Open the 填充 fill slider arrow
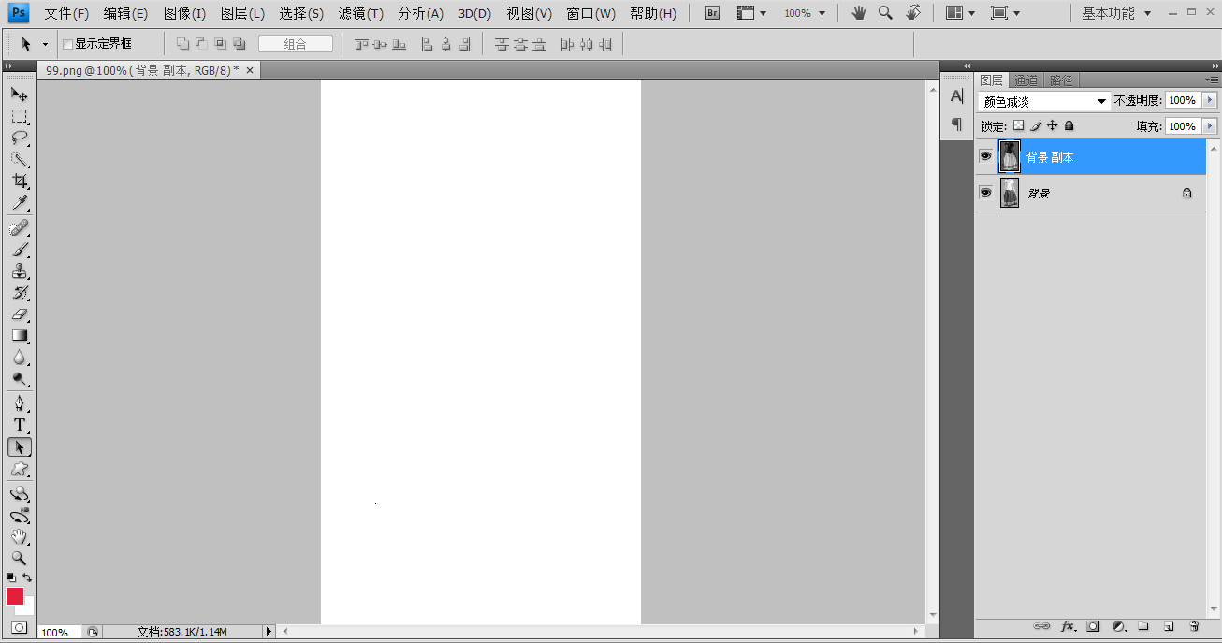Viewport: 1222px width, 643px height. click(1211, 126)
